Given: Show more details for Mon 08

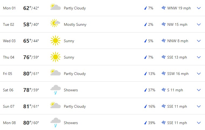Looking at the screenshot, I should pos(199,123).
